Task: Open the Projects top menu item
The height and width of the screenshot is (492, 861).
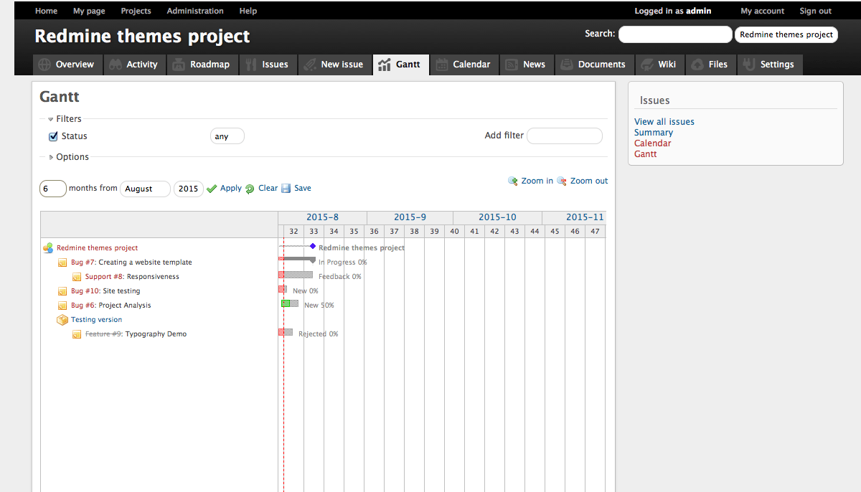Action: click(x=136, y=11)
